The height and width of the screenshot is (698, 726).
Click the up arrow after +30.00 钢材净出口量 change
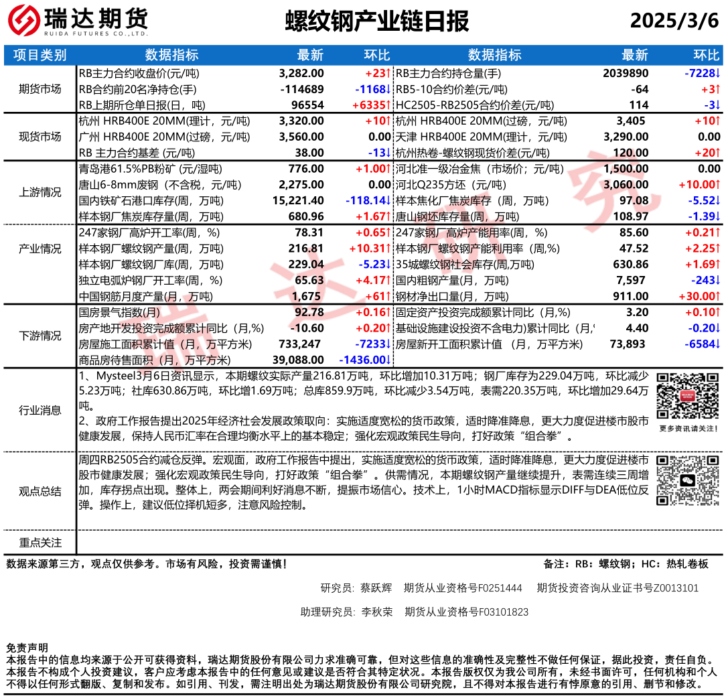click(x=717, y=296)
